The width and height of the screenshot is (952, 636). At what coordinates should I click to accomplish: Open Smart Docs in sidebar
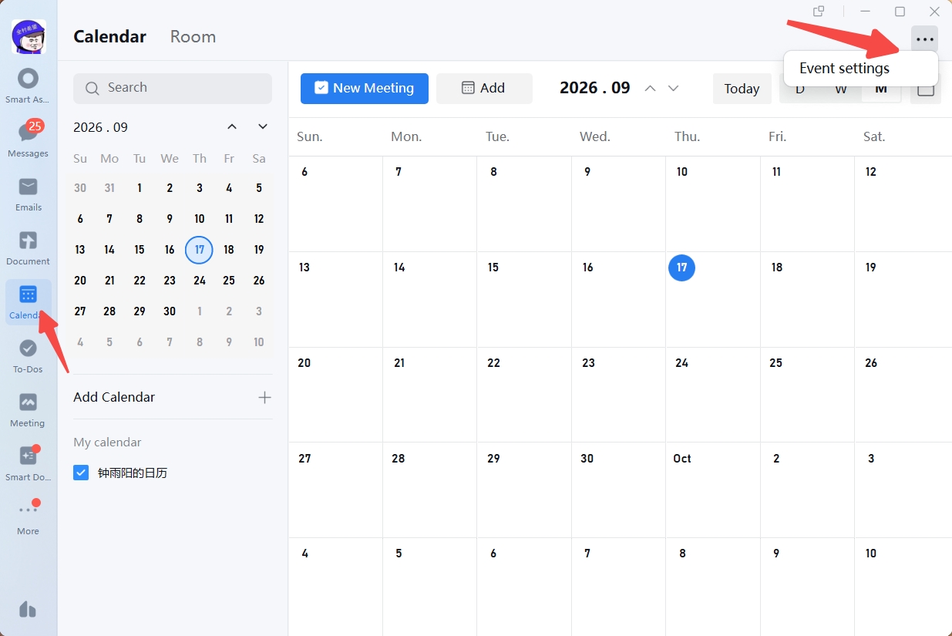pos(28,463)
